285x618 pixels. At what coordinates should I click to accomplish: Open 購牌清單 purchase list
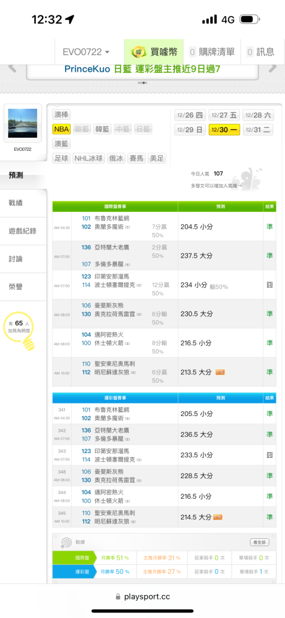click(211, 52)
